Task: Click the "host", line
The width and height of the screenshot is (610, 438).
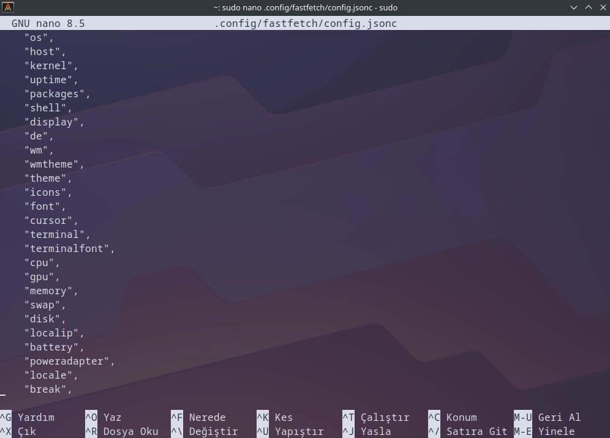Action: 45,51
